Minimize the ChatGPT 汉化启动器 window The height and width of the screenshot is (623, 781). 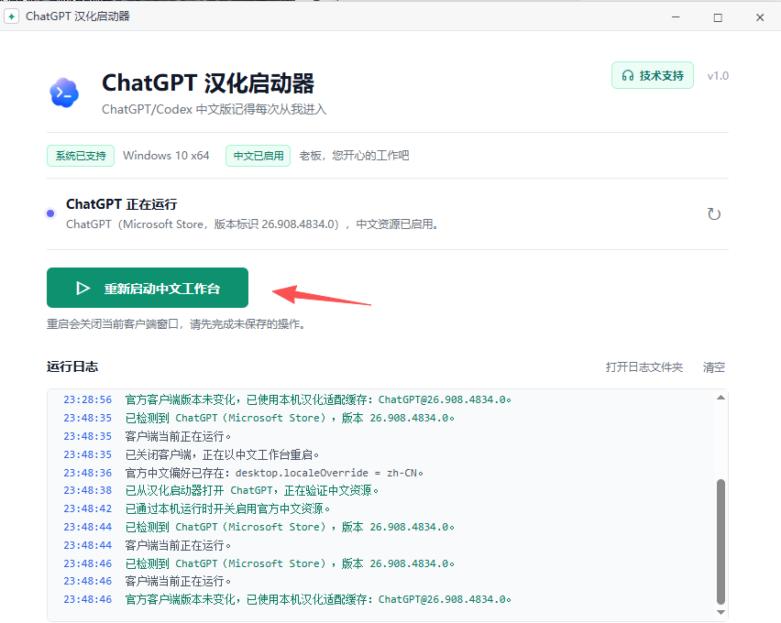pos(676,16)
